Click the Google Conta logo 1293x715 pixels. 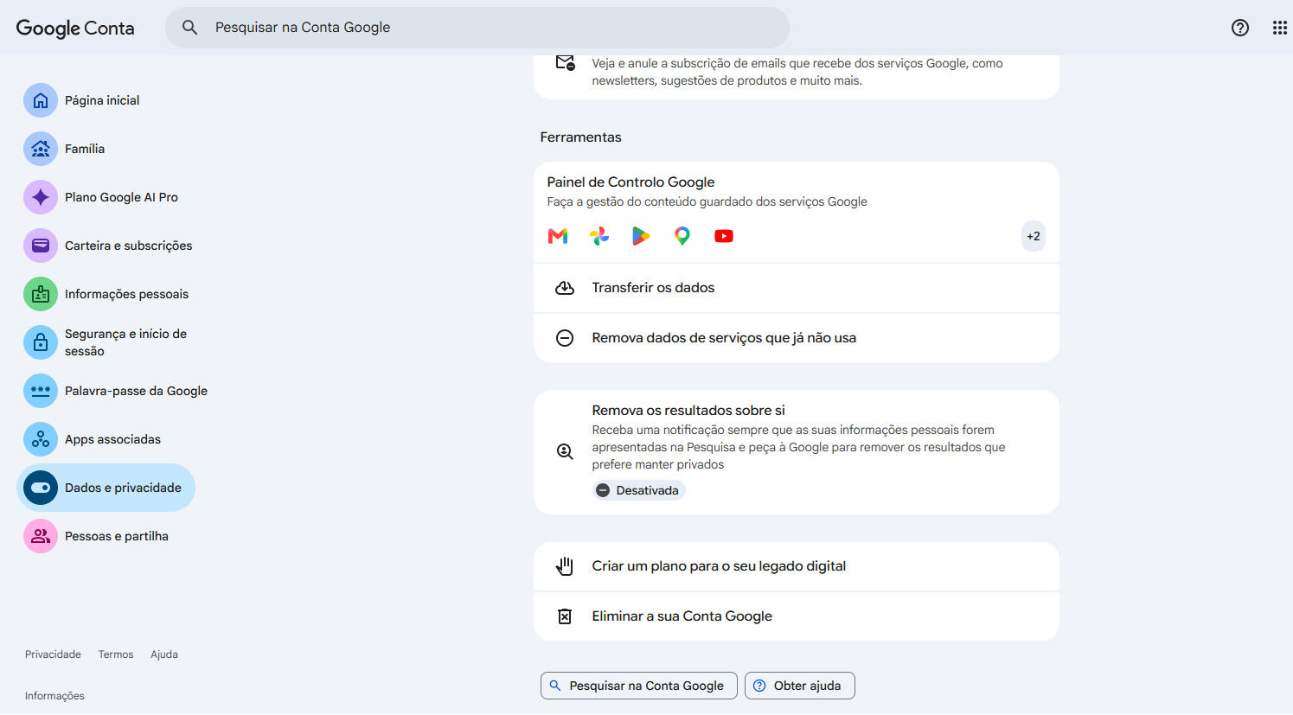click(x=75, y=28)
